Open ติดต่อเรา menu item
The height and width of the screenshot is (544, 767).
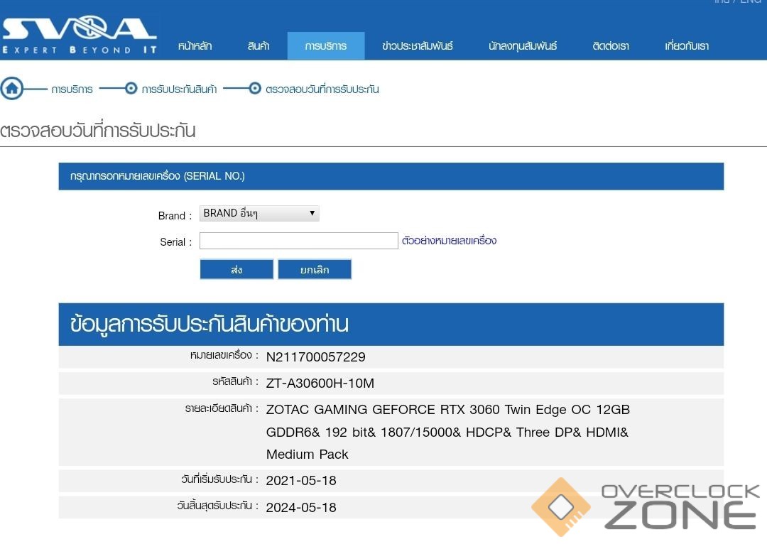(x=611, y=46)
